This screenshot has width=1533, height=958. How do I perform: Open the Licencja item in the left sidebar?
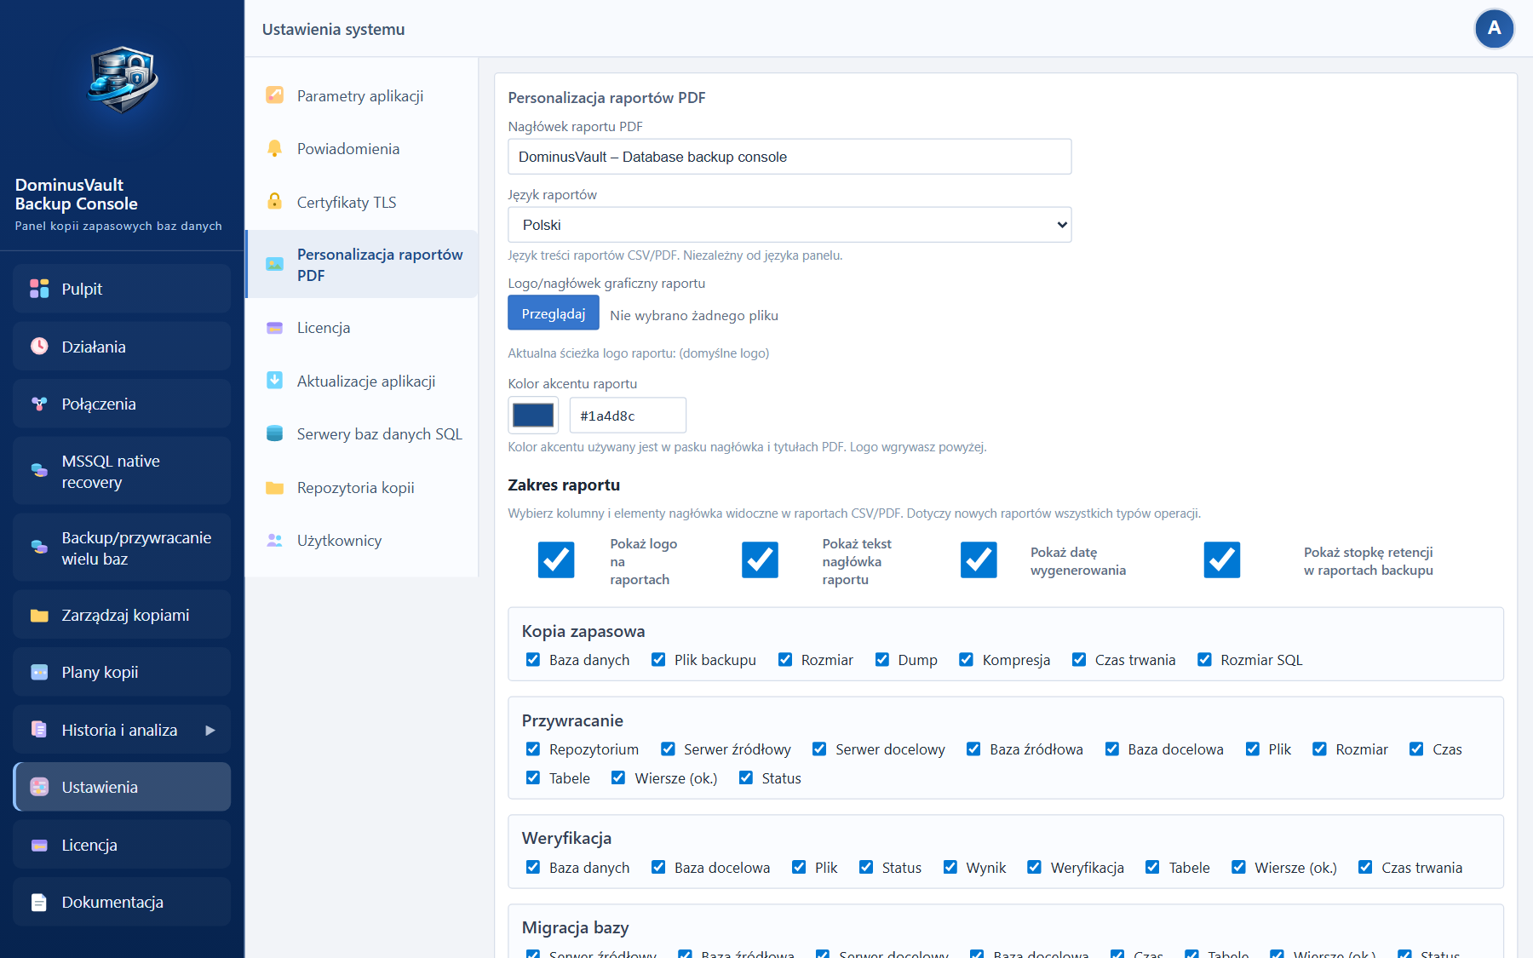point(122,845)
